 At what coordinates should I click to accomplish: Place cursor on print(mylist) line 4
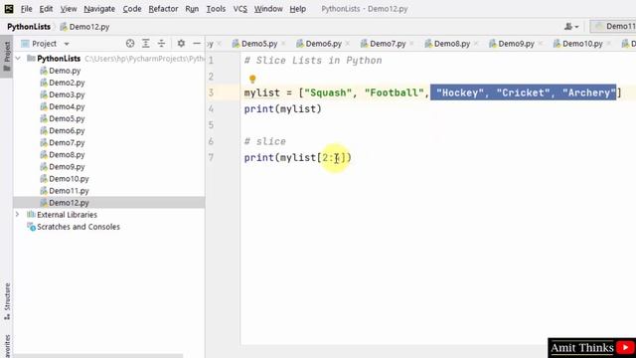[x=282, y=108]
